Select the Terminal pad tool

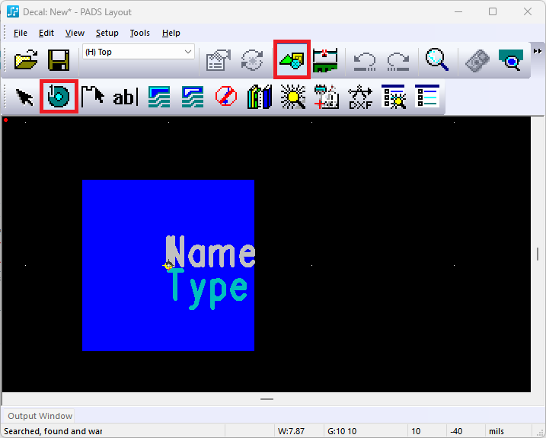[59, 98]
